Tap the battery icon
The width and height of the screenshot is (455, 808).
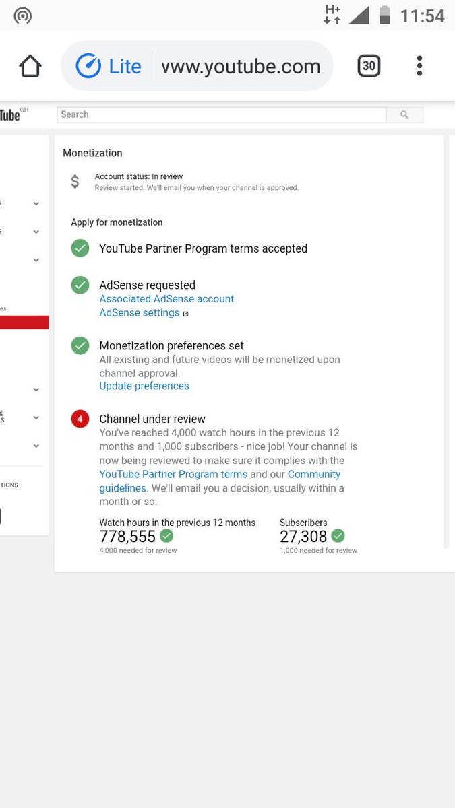point(384,15)
